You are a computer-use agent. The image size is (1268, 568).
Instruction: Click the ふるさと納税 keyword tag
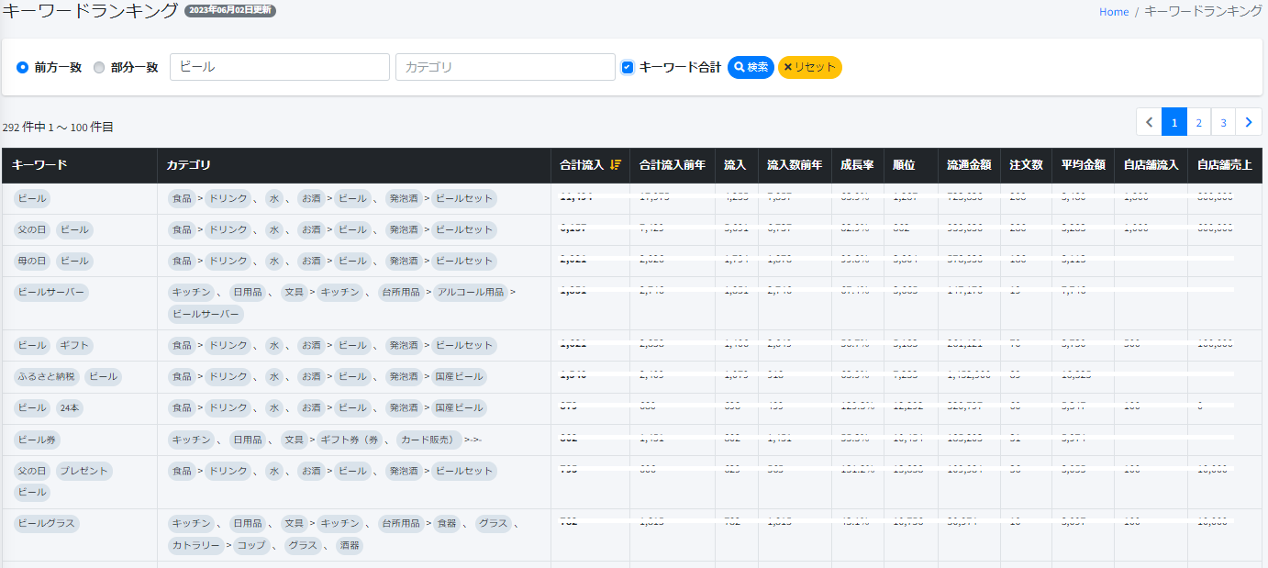tap(46, 376)
